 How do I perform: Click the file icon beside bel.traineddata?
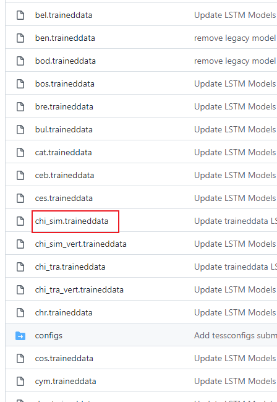[x=20, y=15]
